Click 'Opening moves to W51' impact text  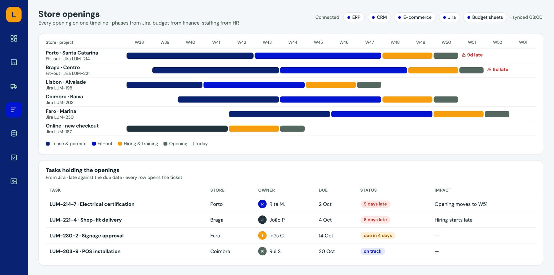(x=461, y=204)
